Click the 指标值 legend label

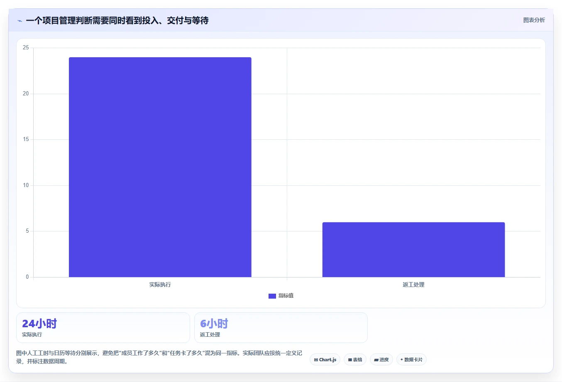point(286,296)
